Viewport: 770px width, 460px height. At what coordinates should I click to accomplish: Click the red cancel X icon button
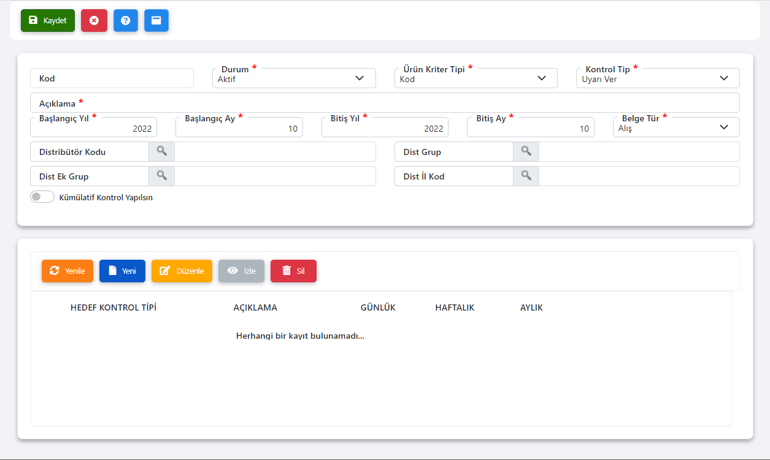(x=94, y=20)
